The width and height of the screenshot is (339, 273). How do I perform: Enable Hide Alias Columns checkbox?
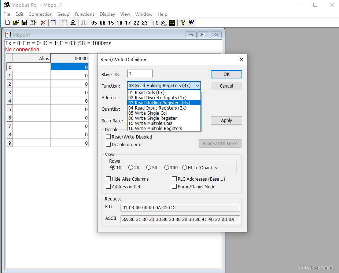click(x=108, y=179)
